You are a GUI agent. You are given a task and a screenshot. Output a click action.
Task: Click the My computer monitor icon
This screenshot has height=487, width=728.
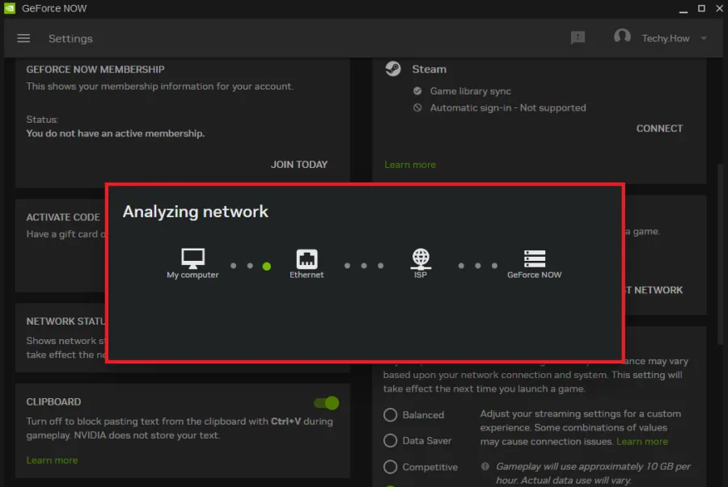[x=193, y=258]
